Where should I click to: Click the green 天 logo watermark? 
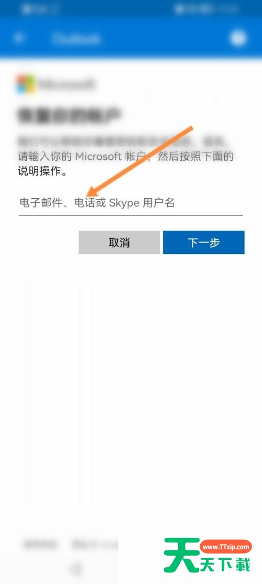point(182,555)
